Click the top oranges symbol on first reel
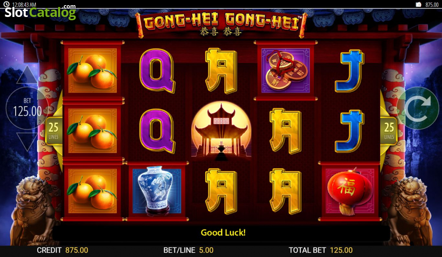This screenshot has width=442, height=257. click(x=92, y=71)
